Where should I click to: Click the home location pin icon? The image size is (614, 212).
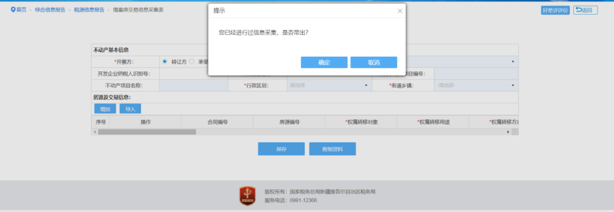(x=13, y=10)
